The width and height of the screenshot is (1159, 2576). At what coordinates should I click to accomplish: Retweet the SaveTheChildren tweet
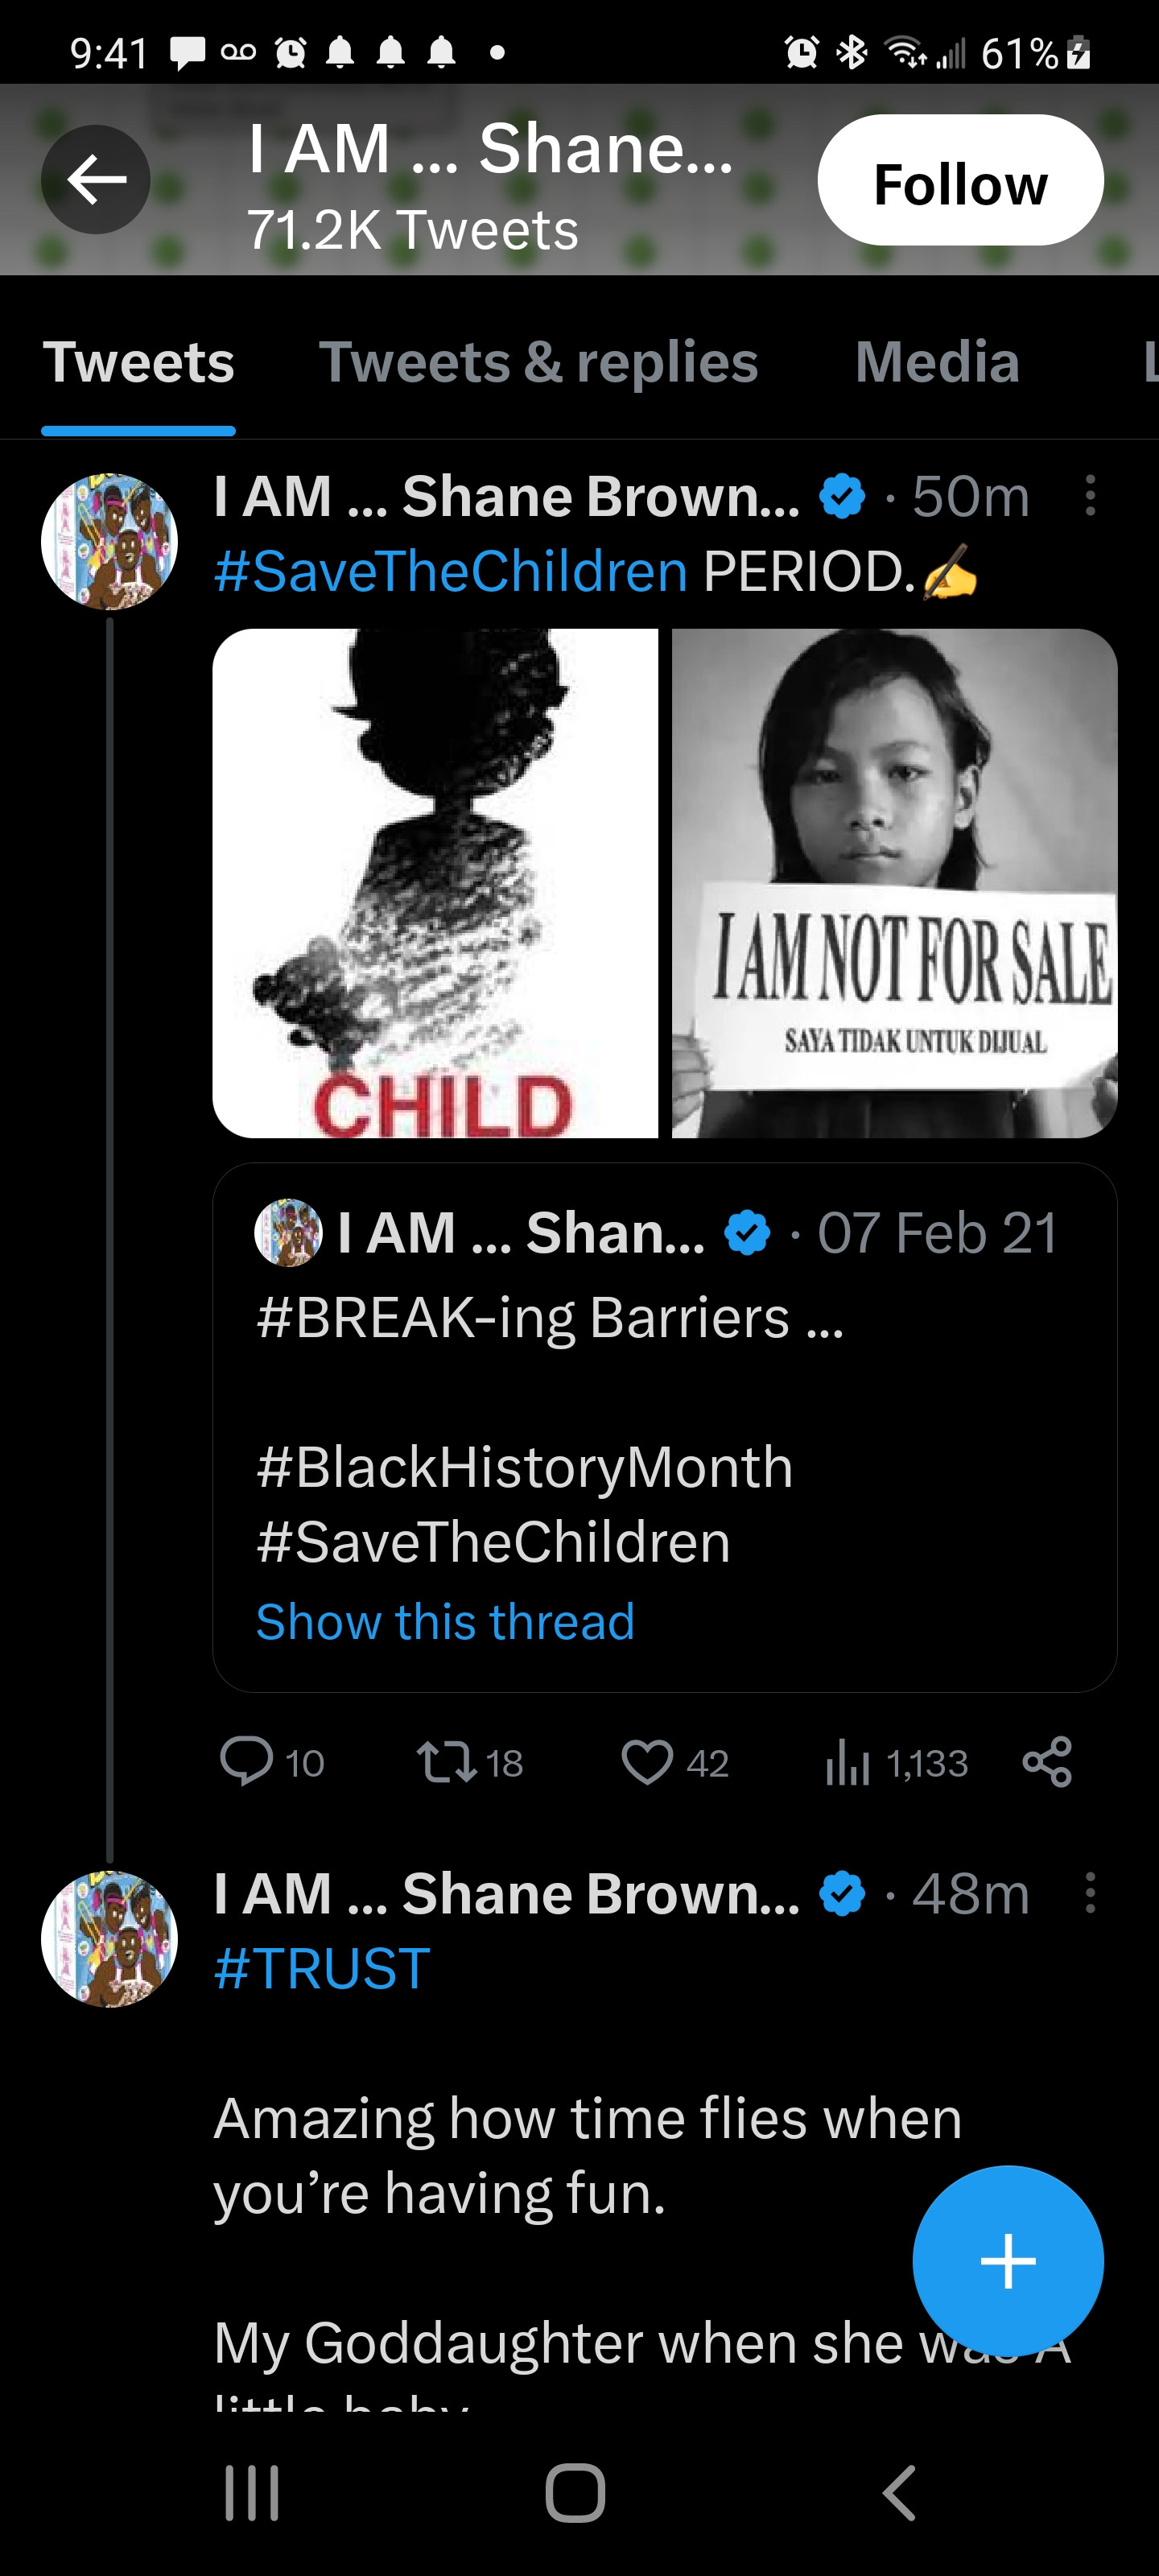pos(446,1762)
